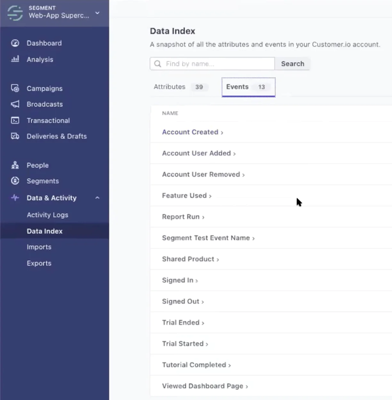
Task: Focus the Find by name search field
Action: click(x=212, y=64)
